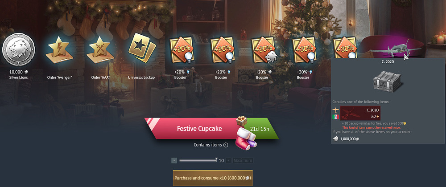446x187 pixels.
Task: Decrease quantity with the minus button
Action: [174, 161]
